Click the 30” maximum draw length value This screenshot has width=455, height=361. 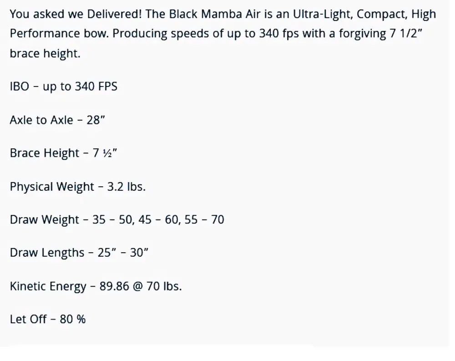pyautogui.click(x=139, y=253)
